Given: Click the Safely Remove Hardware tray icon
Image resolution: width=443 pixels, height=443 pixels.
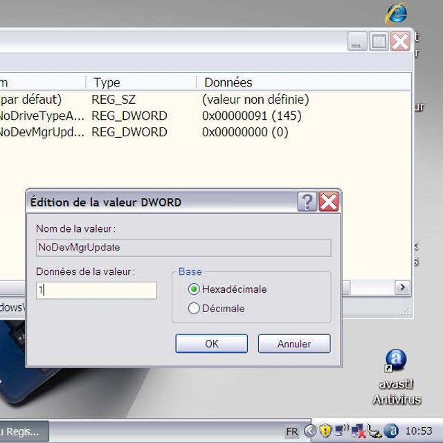Looking at the screenshot, I should click(x=374, y=431).
